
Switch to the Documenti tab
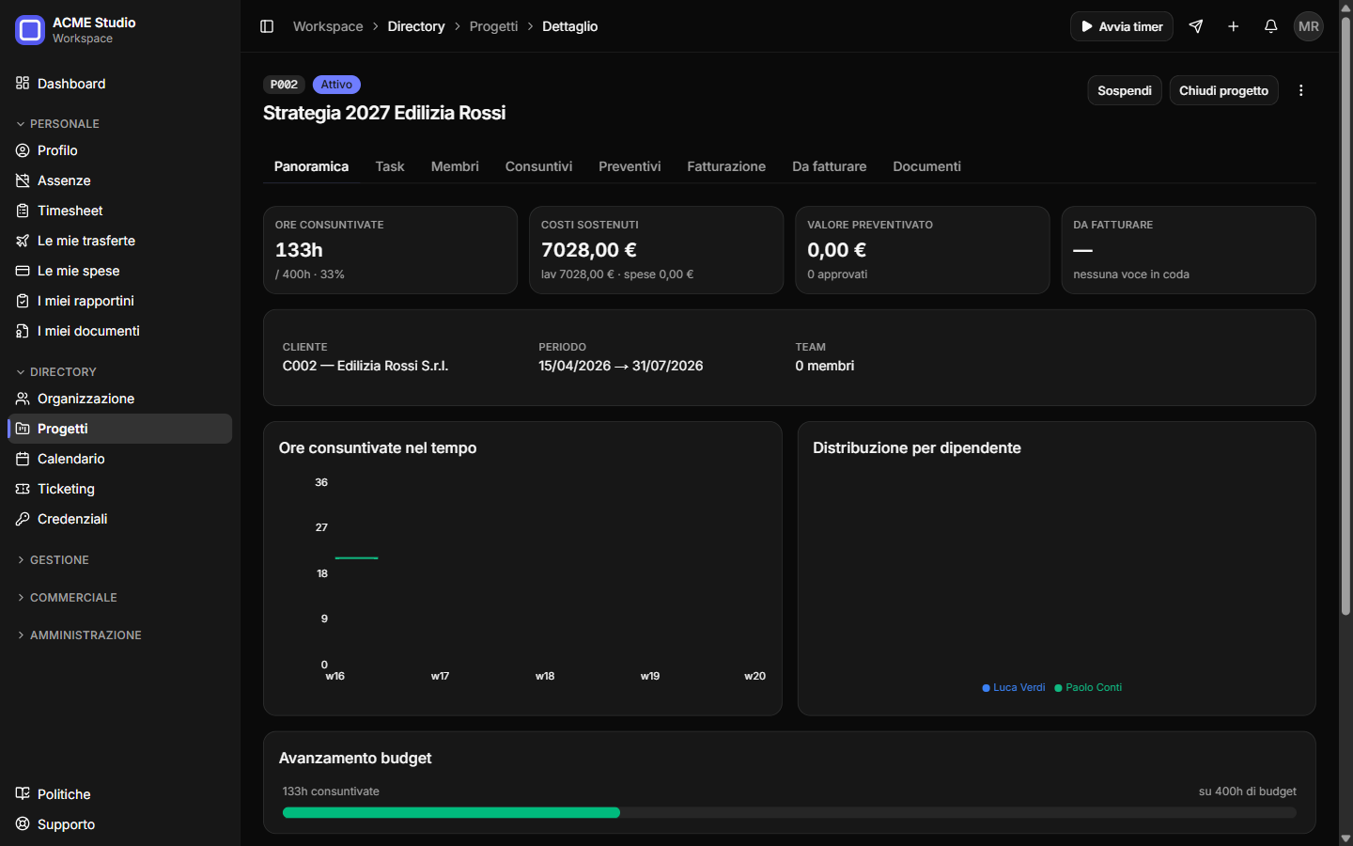(926, 166)
